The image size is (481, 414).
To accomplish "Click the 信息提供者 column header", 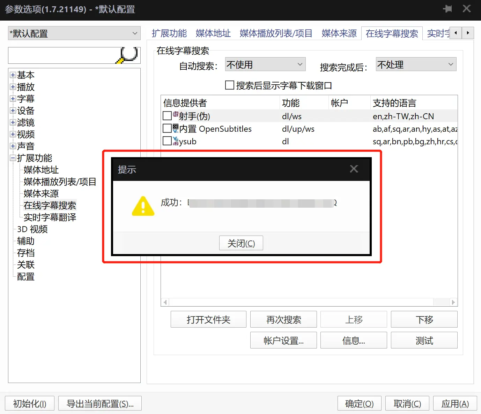I will click(220, 103).
